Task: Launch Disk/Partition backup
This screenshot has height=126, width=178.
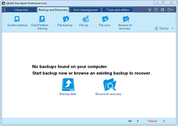Action: pyautogui.click(x=40, y=23)
